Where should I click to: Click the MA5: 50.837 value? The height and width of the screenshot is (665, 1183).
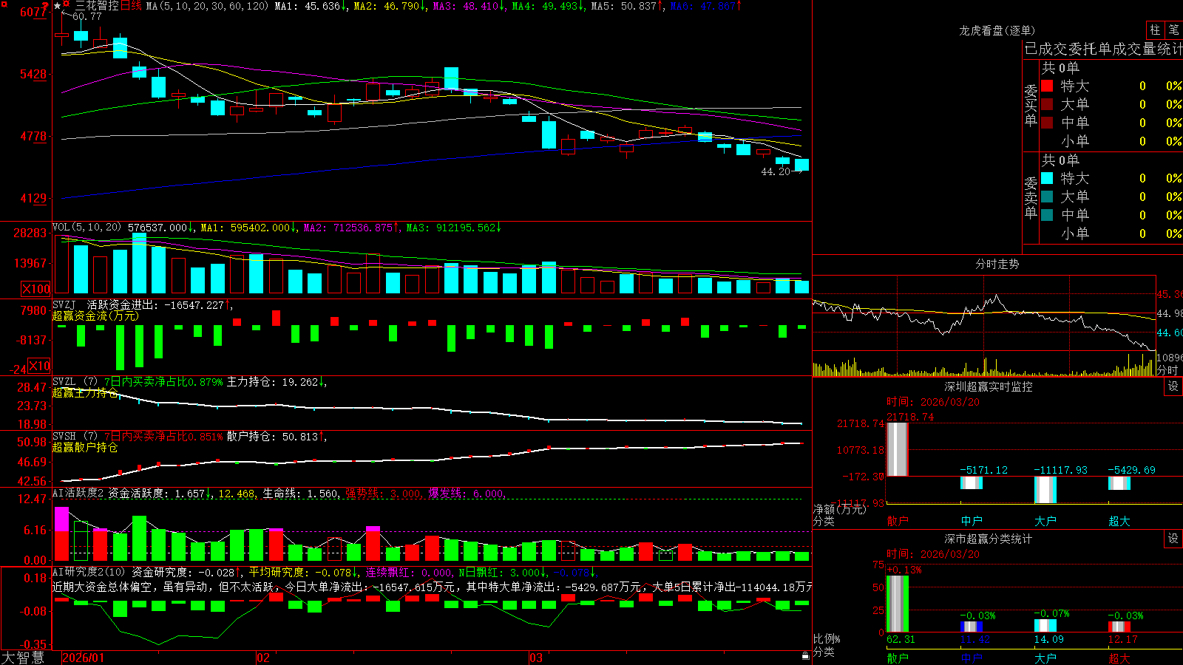click(627, 6)
